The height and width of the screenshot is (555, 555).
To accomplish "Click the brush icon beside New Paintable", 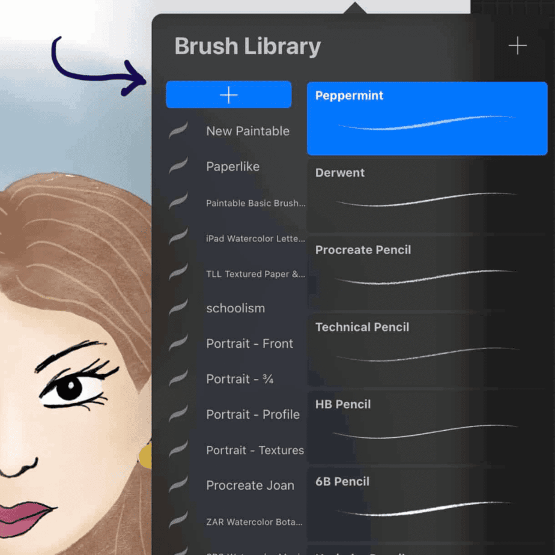I will pyautogui.click(x=178, y=130).
